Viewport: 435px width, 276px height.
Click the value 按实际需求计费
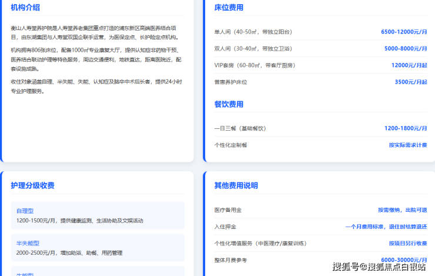(408, 145)
